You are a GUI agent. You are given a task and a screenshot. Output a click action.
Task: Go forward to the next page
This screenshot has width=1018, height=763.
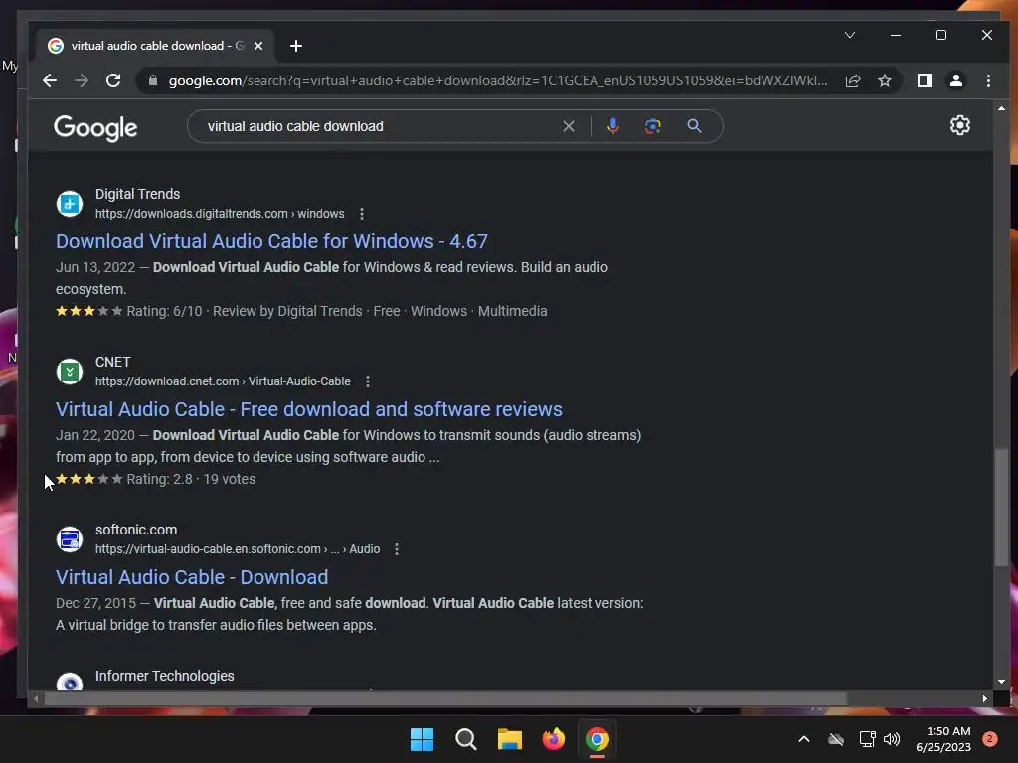82,81
